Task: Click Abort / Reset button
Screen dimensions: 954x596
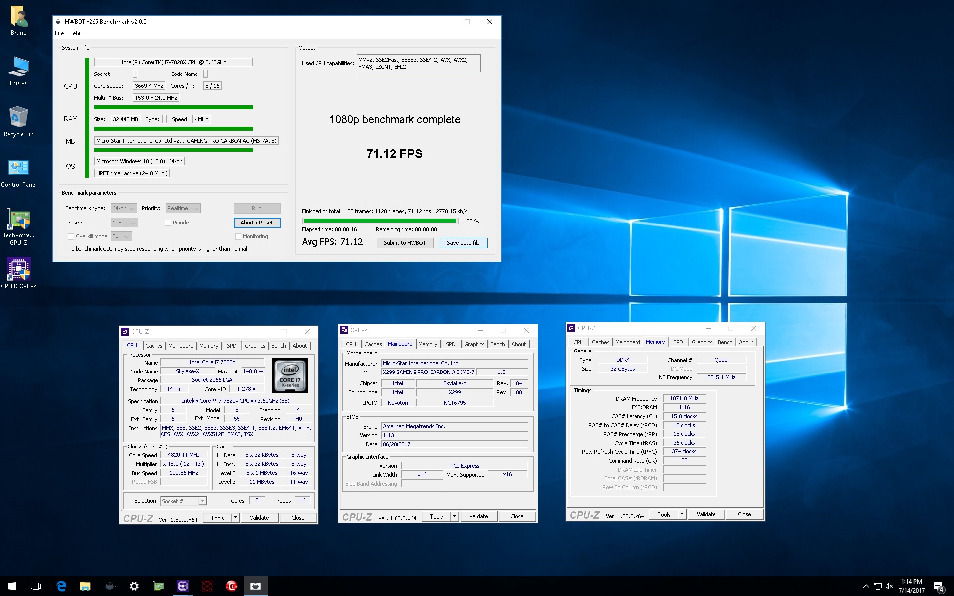Action: tap(257, 223)
